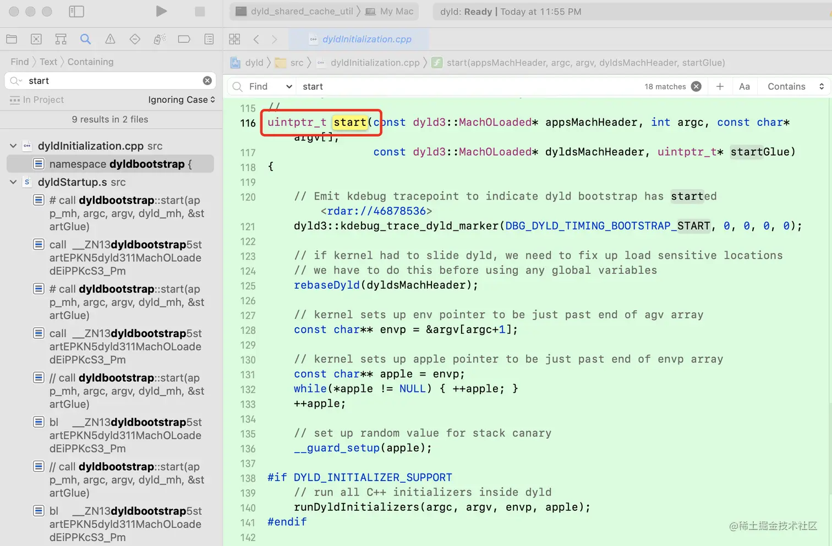Add a replace row with plus
This screenshot has height=546, width=832.
click(720, 86)
